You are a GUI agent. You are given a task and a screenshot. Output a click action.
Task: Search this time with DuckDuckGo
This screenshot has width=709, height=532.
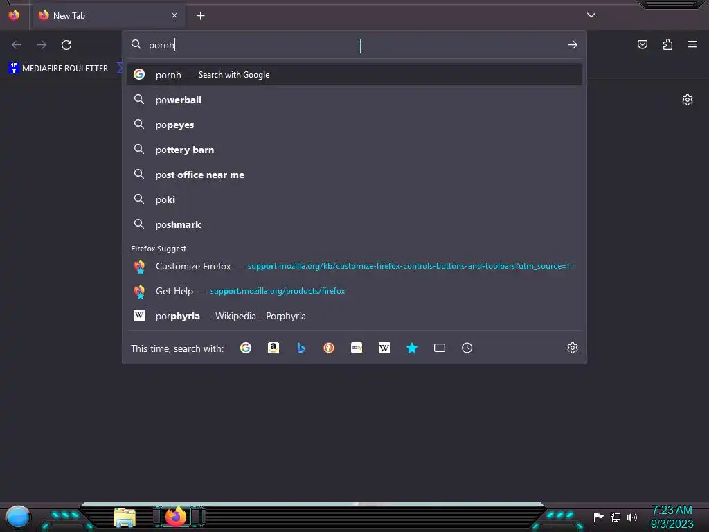point(329,348)
